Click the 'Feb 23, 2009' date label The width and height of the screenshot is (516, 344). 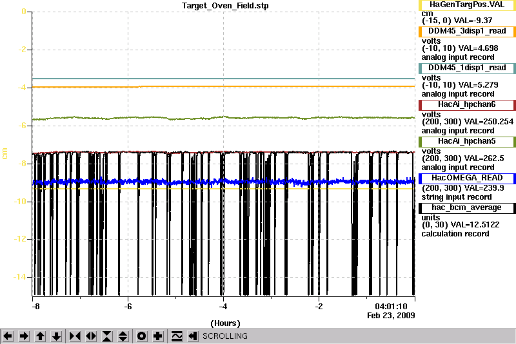[x=391, y=316]
